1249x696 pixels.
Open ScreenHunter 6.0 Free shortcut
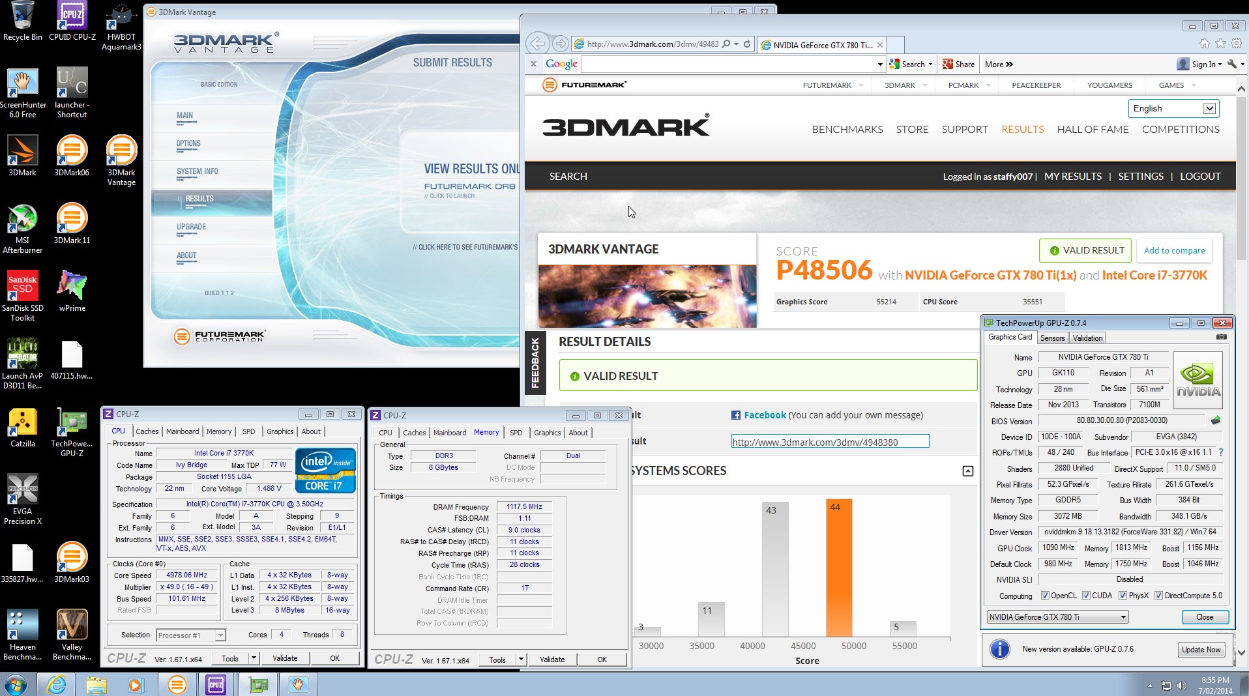pyautogui.click(x=22, y=93)
